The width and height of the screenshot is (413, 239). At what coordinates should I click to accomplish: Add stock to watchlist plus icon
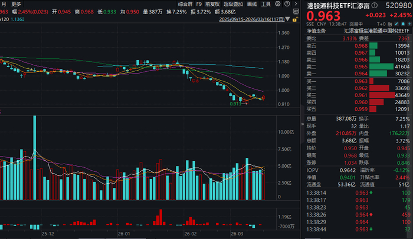click(x=409, y=24)
